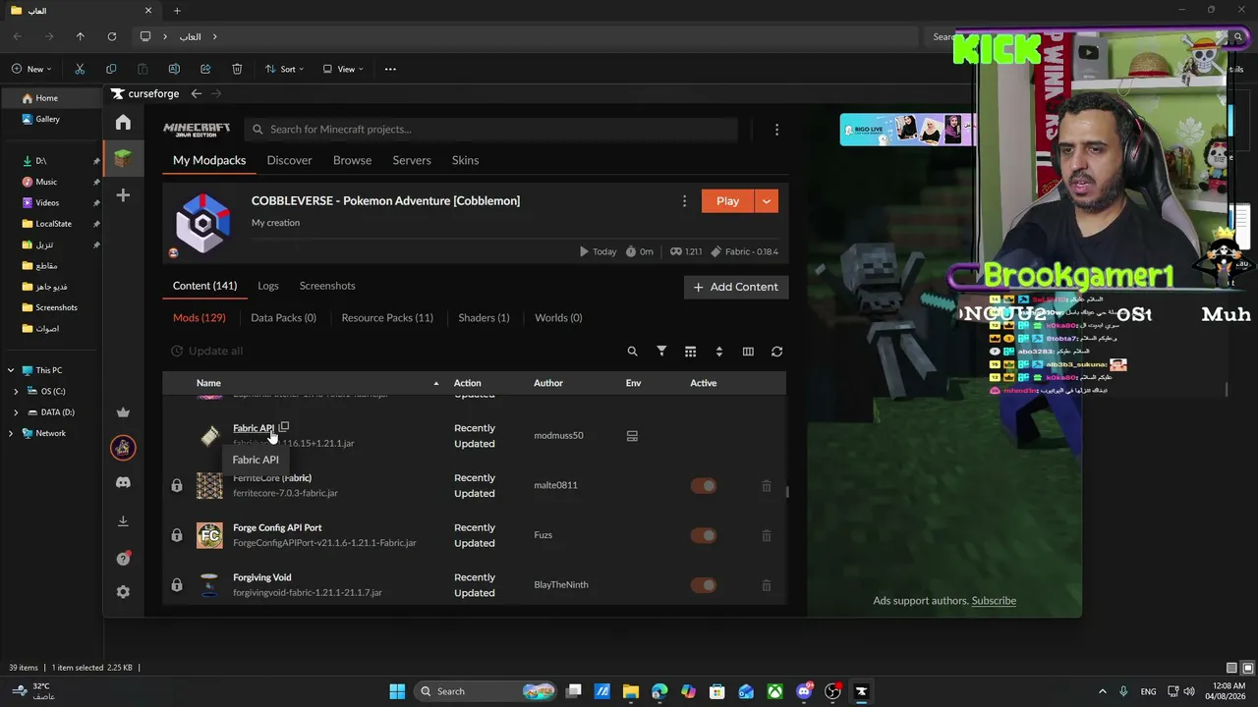Click the Add Content button

735,287
